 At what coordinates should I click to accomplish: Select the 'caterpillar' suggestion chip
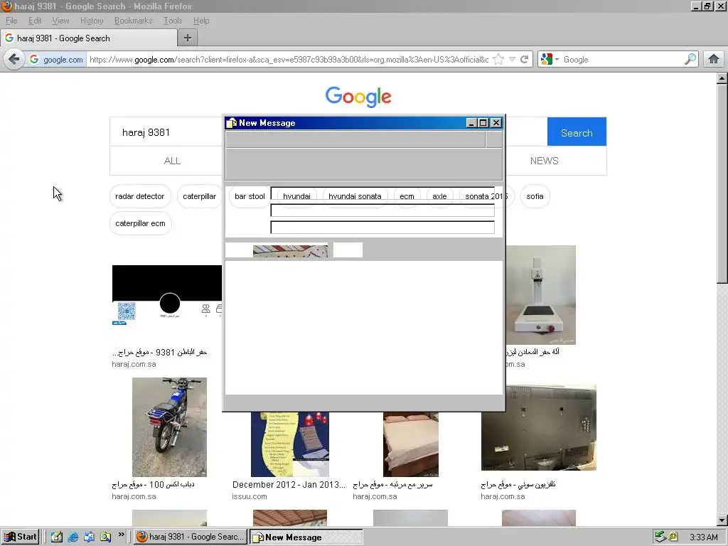click(200, 196)
